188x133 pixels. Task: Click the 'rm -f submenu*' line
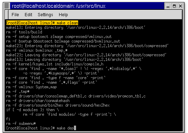[x=21, y=123]
